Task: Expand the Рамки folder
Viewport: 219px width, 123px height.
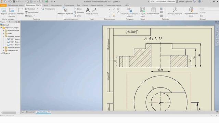Action: 3,33
